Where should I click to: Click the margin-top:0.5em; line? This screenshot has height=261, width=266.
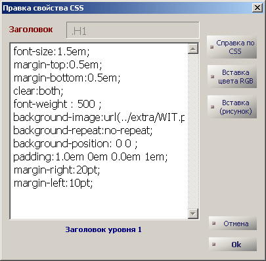pos(58,64)
